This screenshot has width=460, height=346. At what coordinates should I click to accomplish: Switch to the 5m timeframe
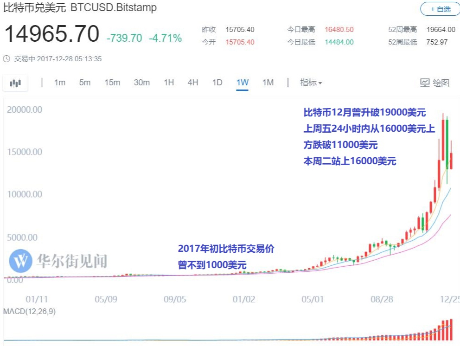point(85,83)
